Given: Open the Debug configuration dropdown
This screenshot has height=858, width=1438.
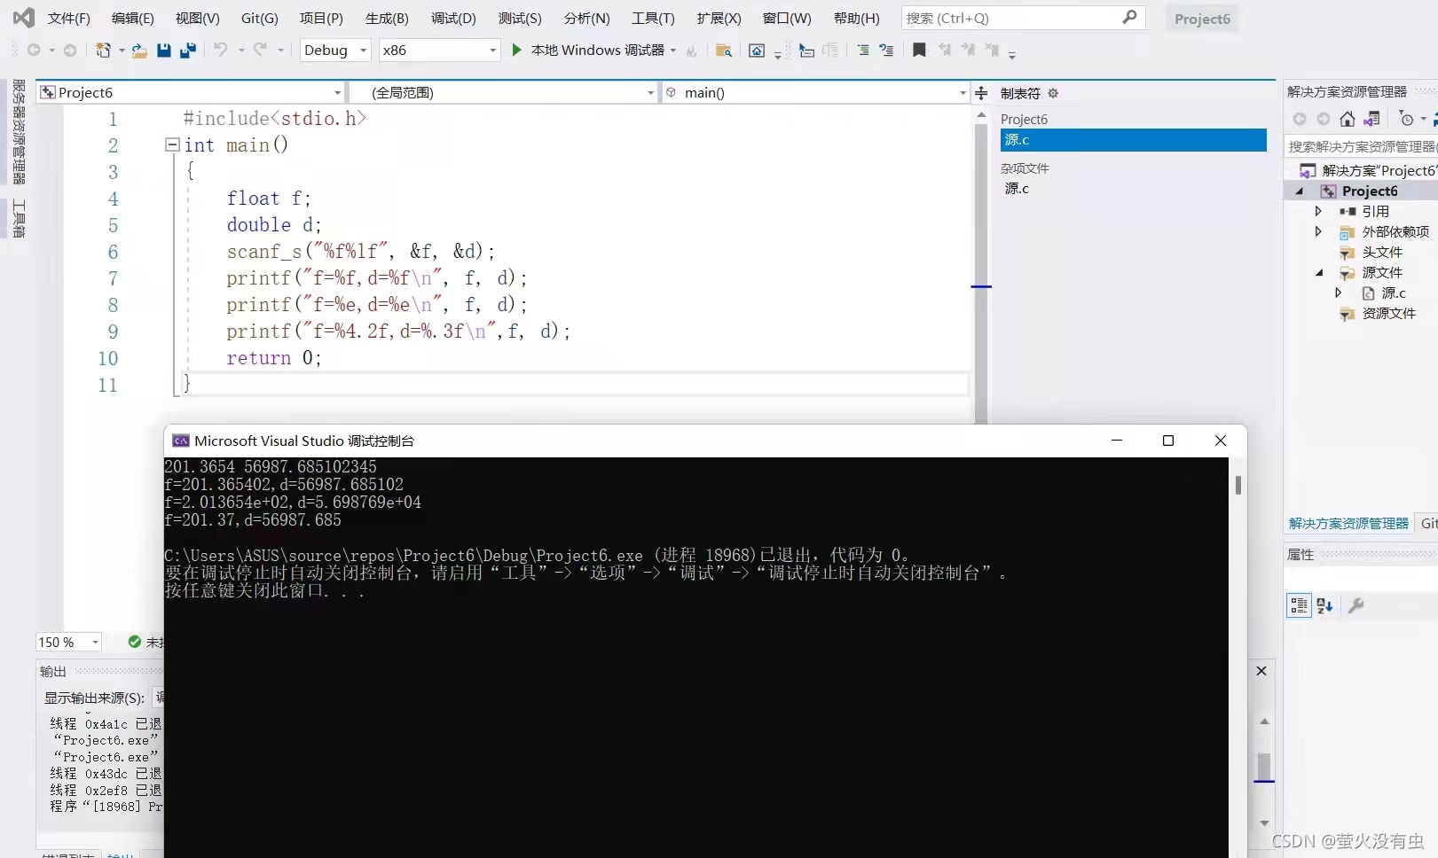Looking at the screenshot, I should pos(335,50).
